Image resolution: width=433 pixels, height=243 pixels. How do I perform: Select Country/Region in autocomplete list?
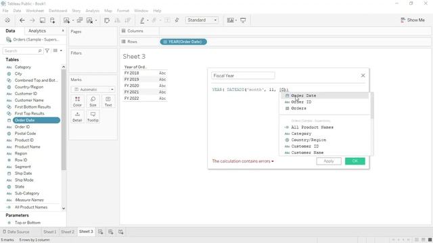click(325, 140)
